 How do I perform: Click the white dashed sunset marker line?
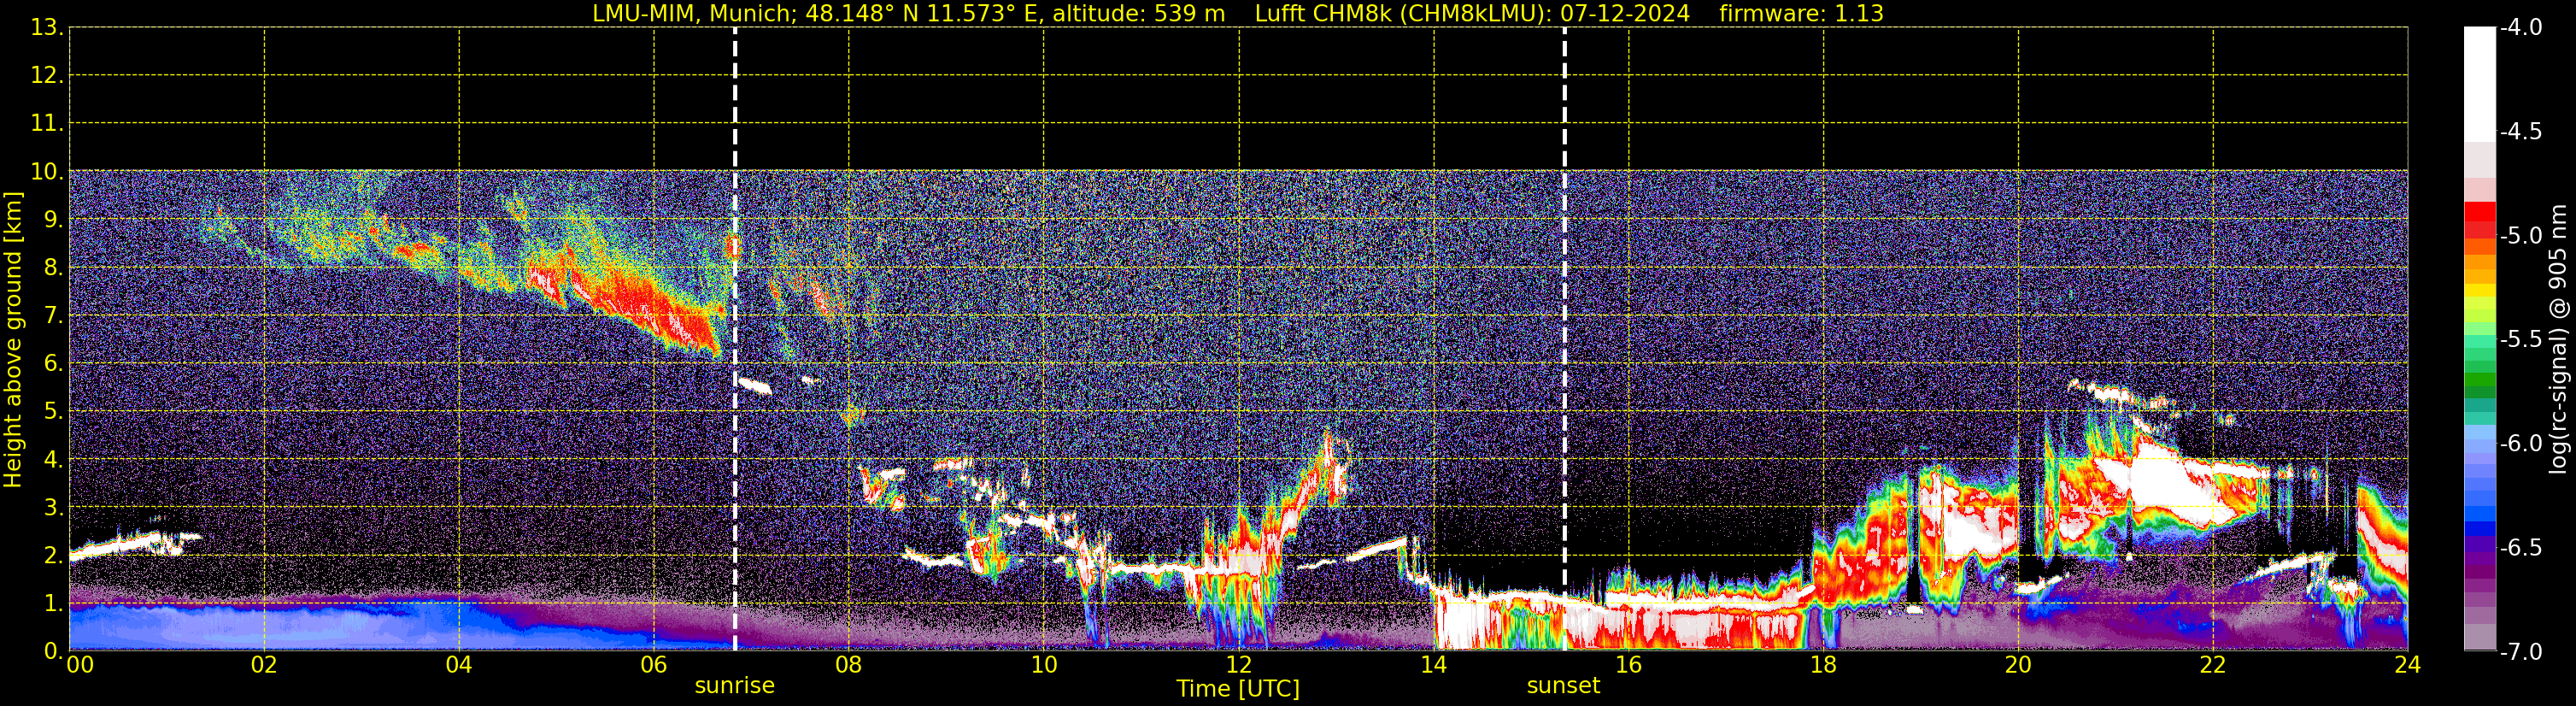click(x=1565, y=339)
